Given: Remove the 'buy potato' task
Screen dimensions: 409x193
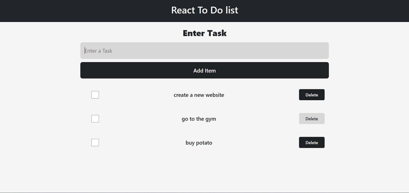Looking at the screenshot, I should point(312,143).
